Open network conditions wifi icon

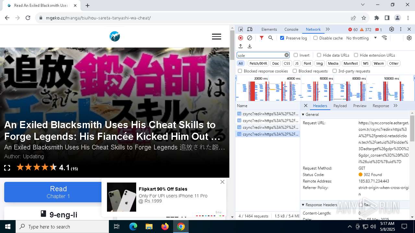(x=385, y=38)
